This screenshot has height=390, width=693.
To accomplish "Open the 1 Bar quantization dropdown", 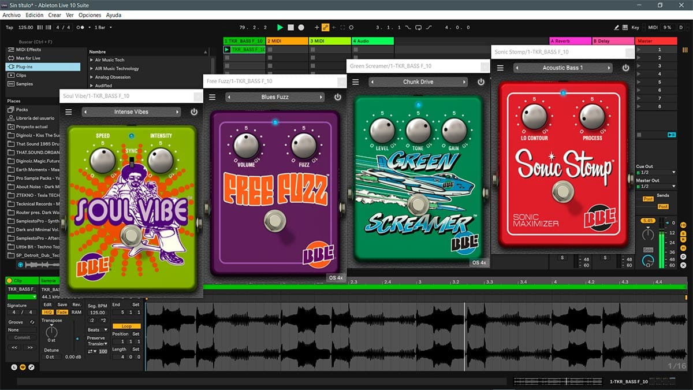I will tap(103, 27).
